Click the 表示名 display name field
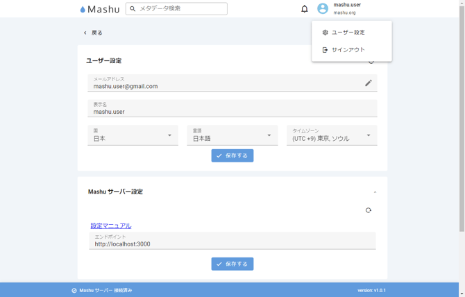The height and width of the screenshot is (297, 465). point(232,111)
